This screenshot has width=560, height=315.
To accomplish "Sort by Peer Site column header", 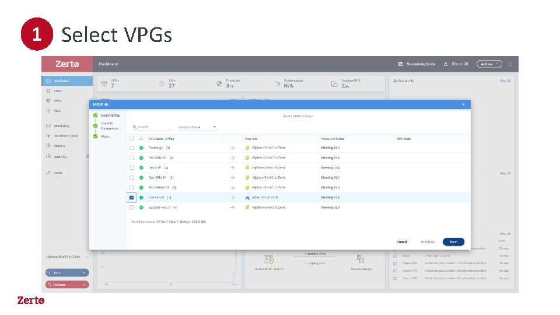I will [x=251, y=139].
